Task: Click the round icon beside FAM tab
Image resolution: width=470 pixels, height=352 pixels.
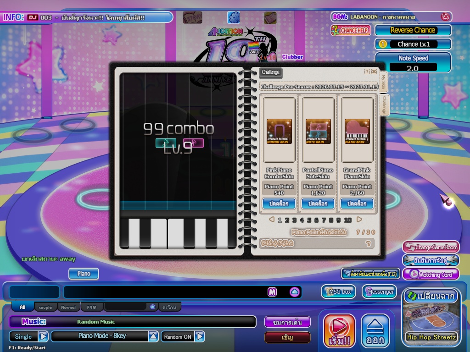Action: coord(152,307)
